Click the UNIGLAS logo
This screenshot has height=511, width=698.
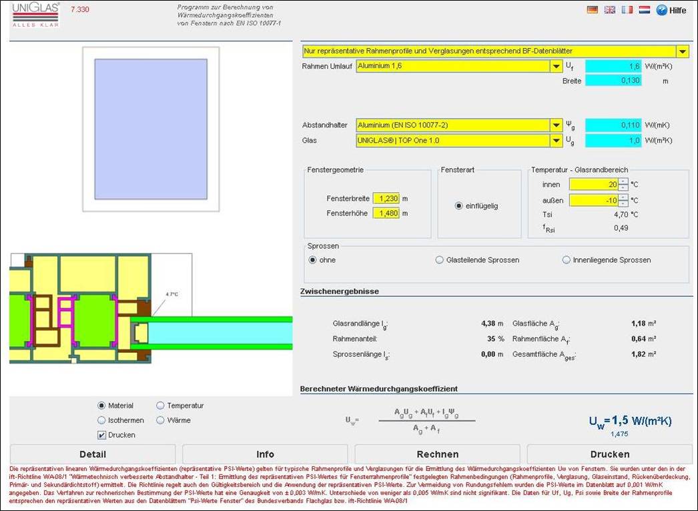[36, 14]
